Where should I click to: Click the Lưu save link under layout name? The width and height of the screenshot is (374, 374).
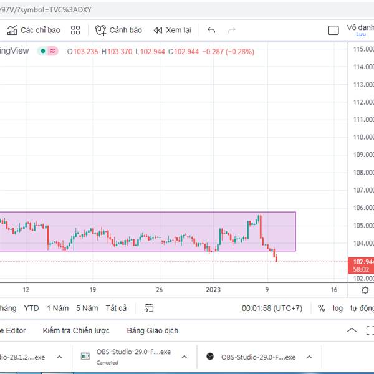pyautogui.click(x=361, y=34)
